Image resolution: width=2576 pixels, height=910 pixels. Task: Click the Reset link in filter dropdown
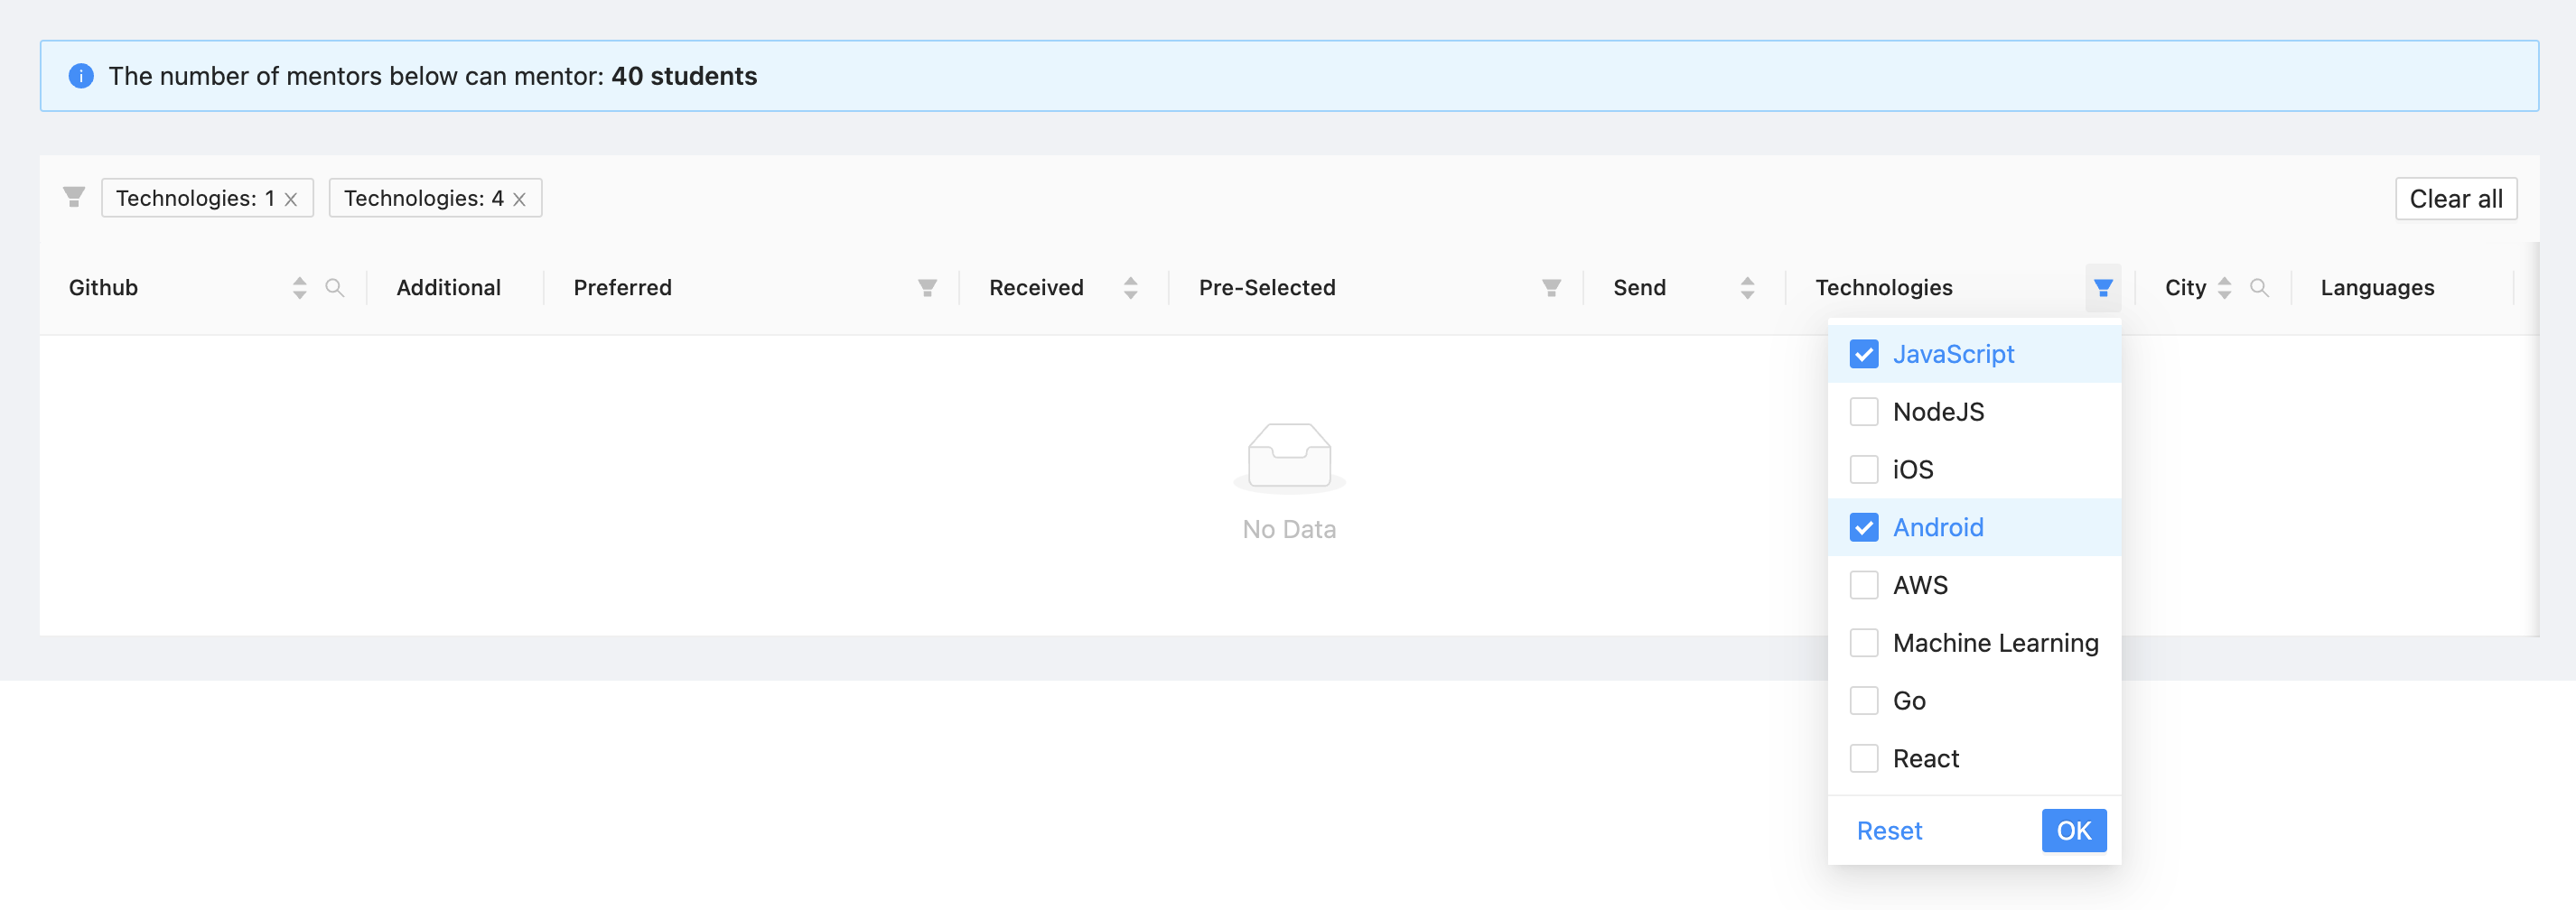tap(1889, 831)
